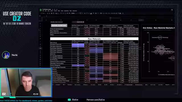The height and width of the screenshot is (102, 182).
Task: Open the fill color tool
Action: point(94,13)
